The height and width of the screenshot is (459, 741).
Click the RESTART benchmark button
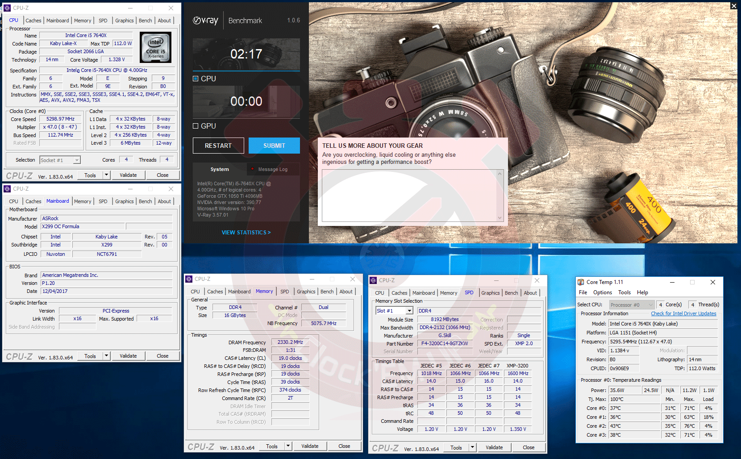(218, 146)
